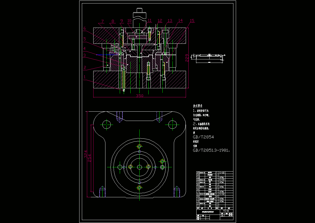Click the parts list number 10 cell

(x=198, y=184)
